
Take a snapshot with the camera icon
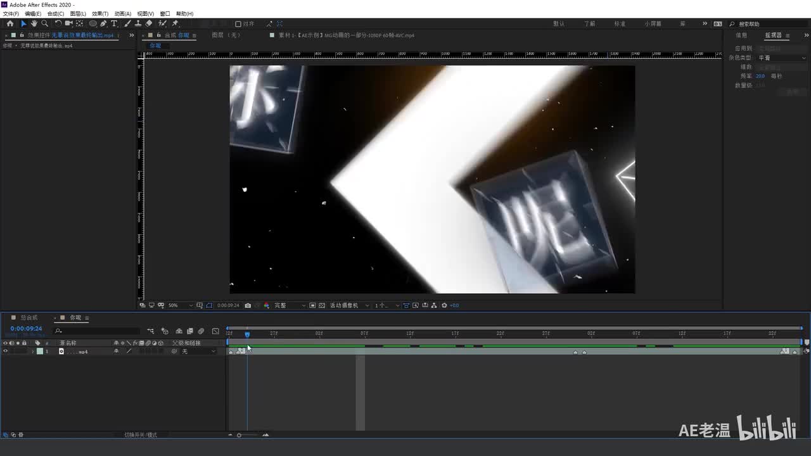[x=248, y=305]
